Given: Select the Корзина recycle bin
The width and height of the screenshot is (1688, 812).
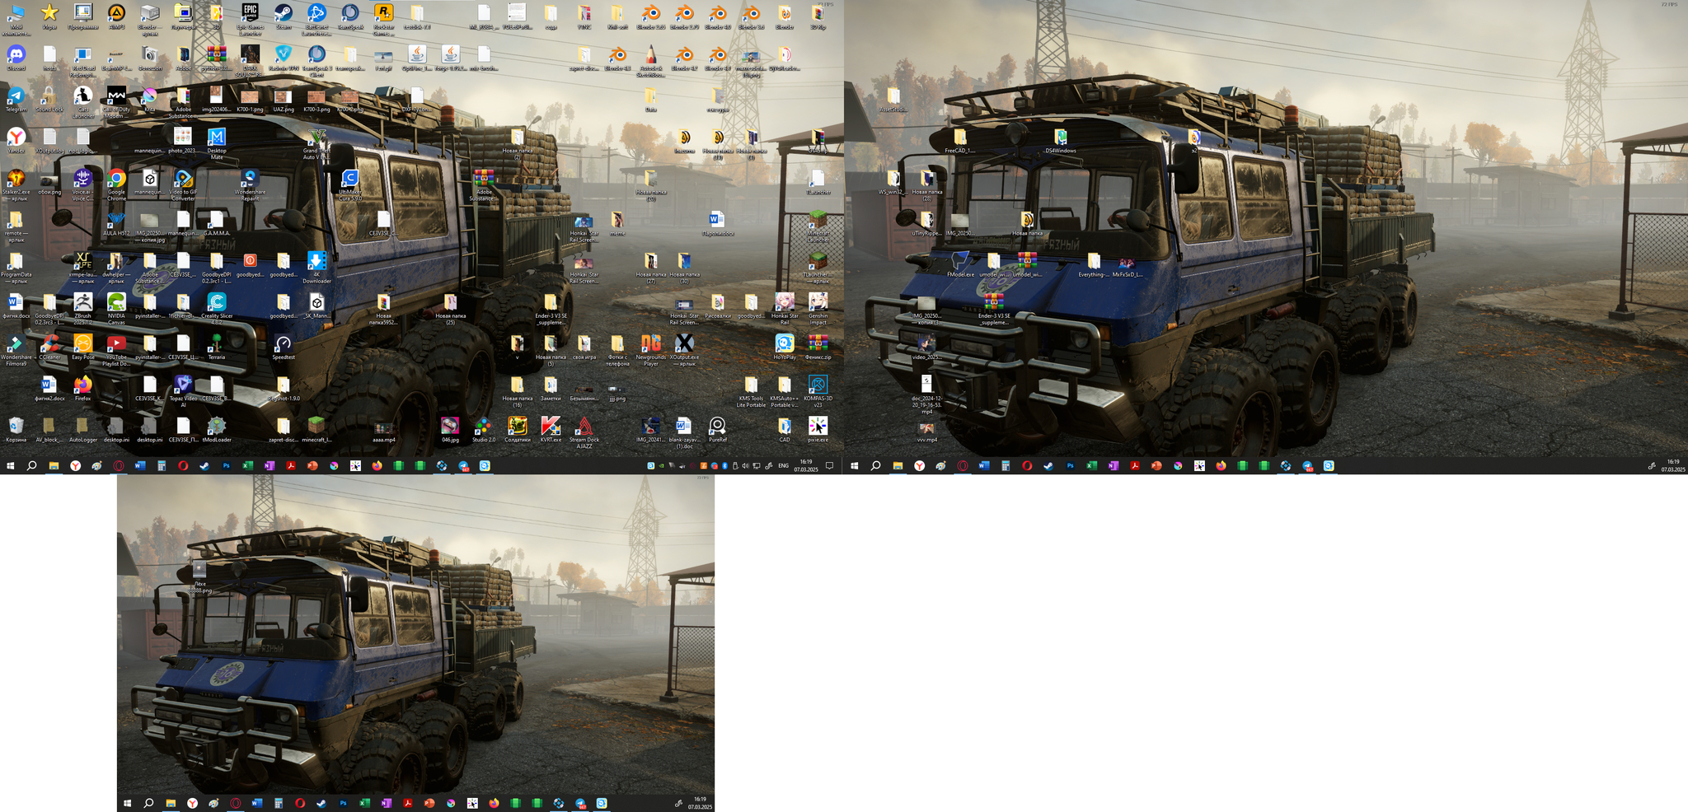Looking at the screenshot, I should 16,430.
